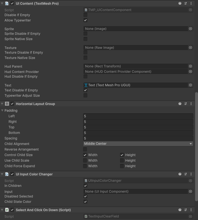Image resolution: width=198 pixels, height=220 pixels.
Task: Disable the Horizontal Layout Group component
Action: 12,104
